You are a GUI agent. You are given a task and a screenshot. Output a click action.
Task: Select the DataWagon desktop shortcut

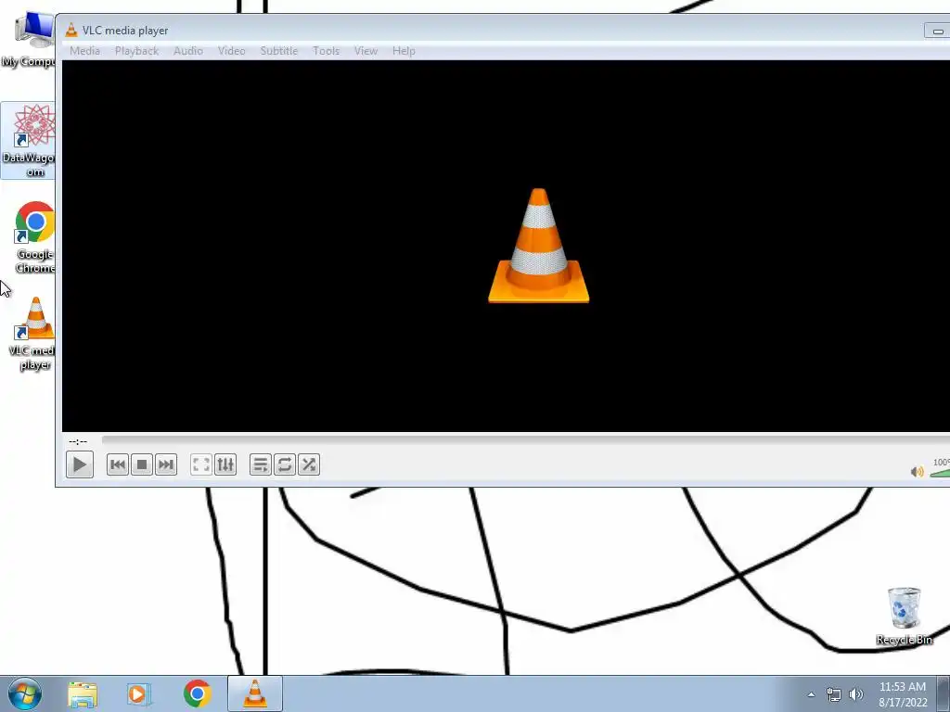tap(28, 141)
